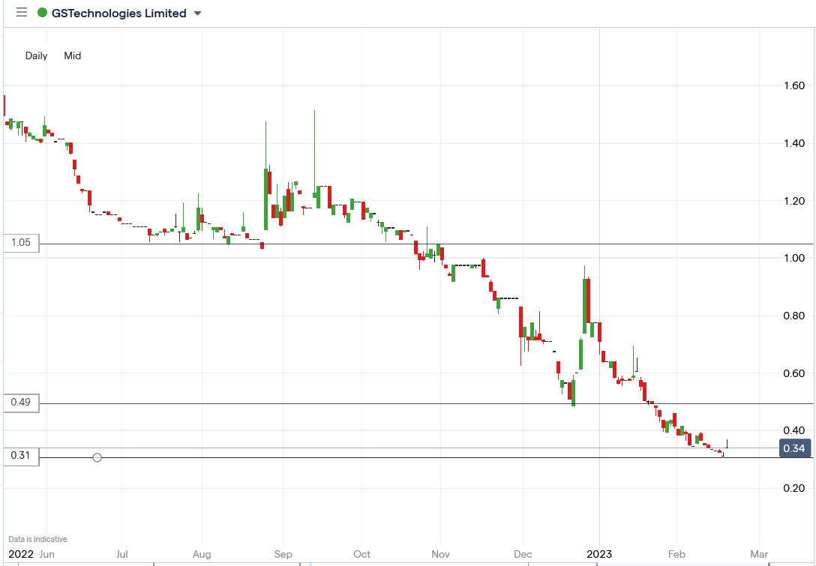The height and width of the screenshot is (566, 816).
Task: Select the GSTechnologies Limited instrument title
Action: [118, 13]
